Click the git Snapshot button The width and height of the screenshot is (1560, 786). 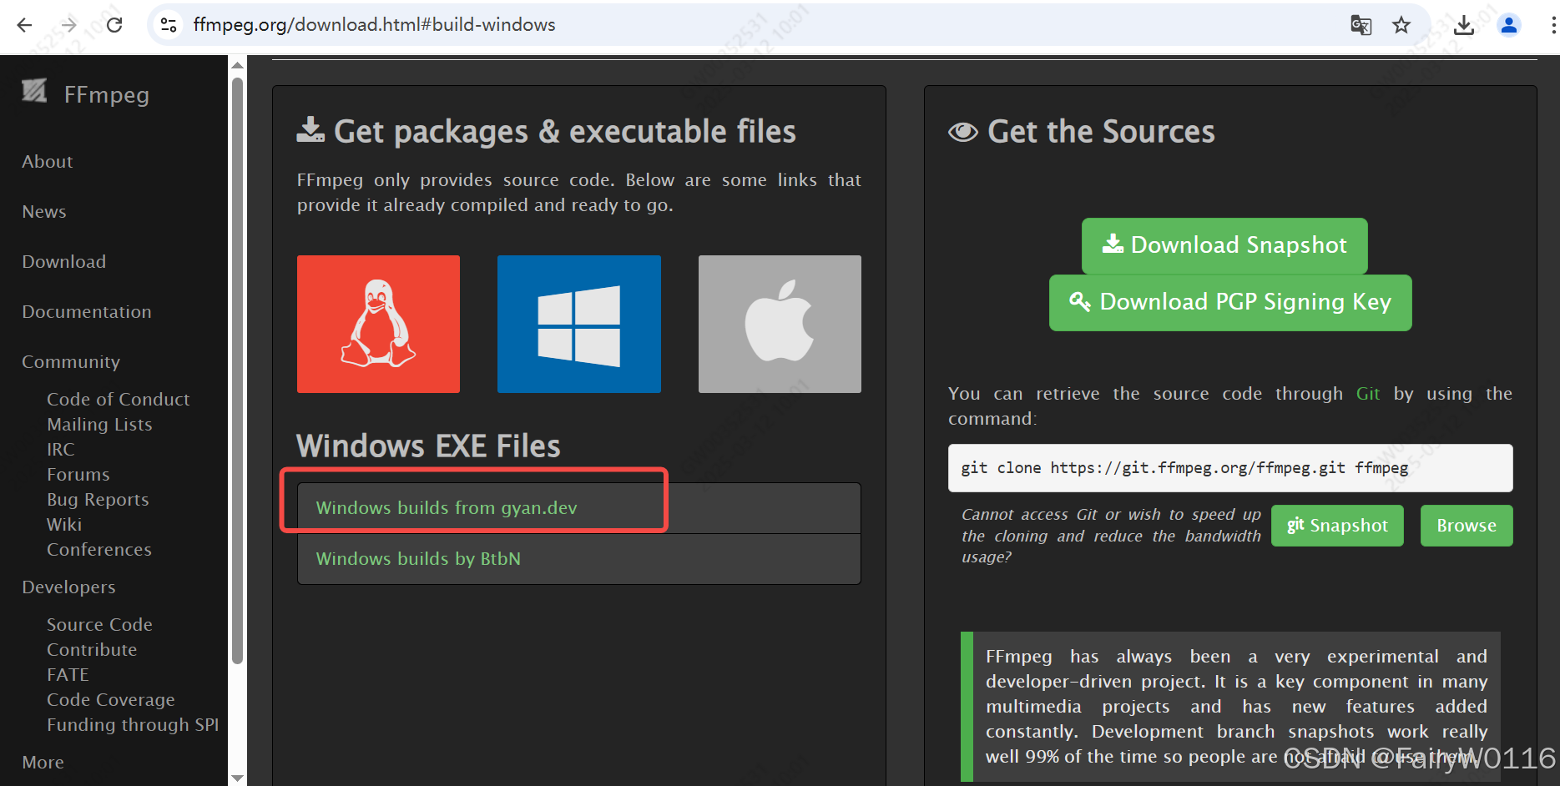point(1337,526)
